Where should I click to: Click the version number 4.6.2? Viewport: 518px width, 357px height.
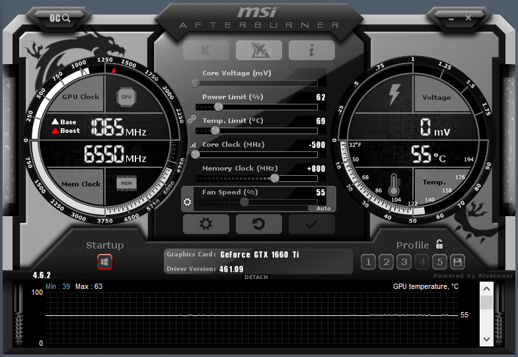tap(42, 275)
